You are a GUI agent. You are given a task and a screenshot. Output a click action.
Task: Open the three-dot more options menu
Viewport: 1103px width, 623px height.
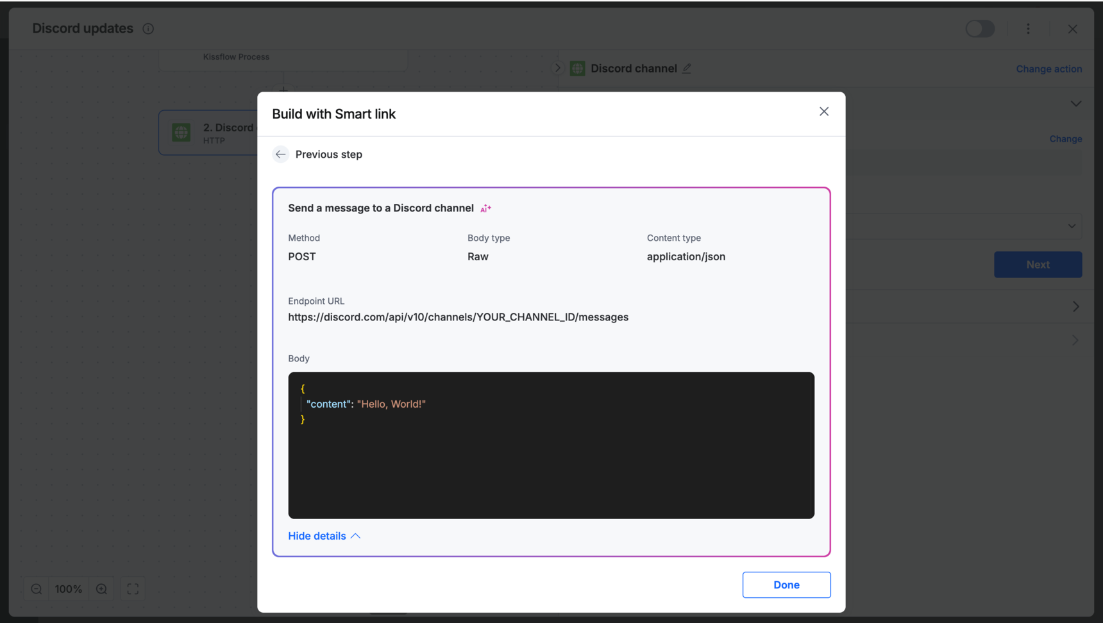pyautogui.click(x=1028, y=29)
